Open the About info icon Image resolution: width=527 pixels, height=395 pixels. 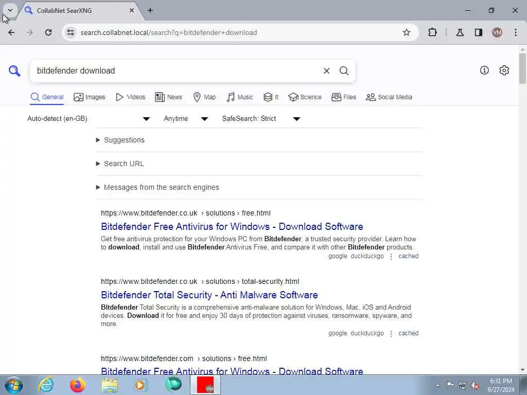[484, 70]
